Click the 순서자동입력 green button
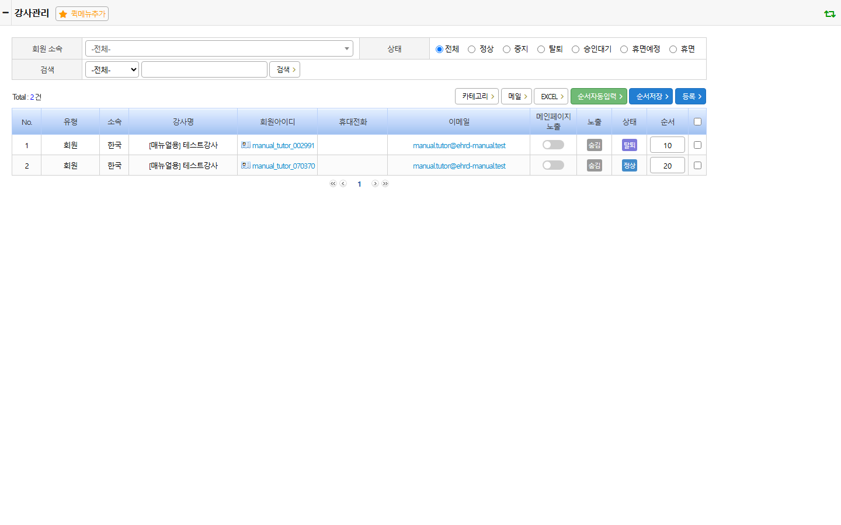This screenshot has height=525, width=841. pos(599,96)
